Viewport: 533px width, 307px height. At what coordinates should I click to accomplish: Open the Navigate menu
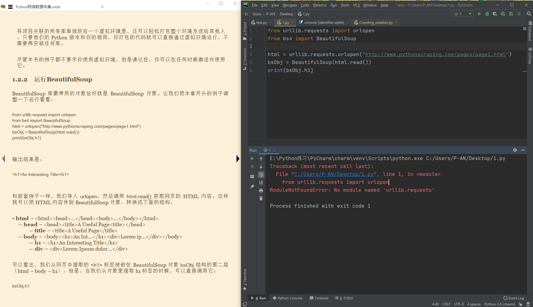[x=290, y=5]
